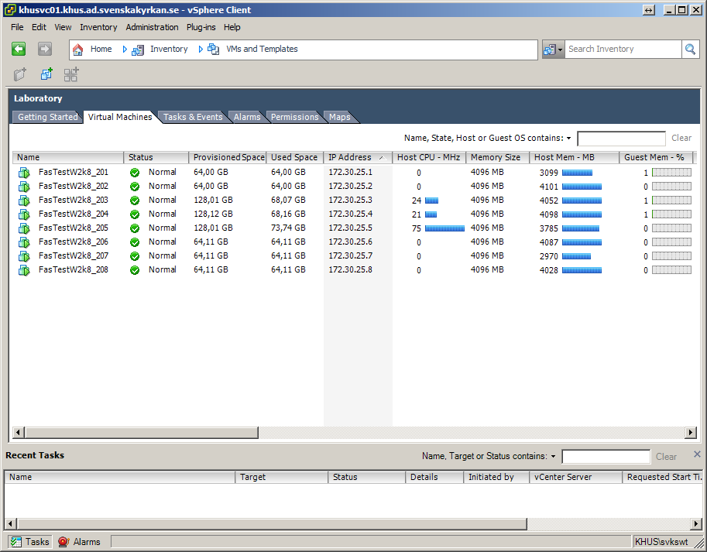
Task: Close the Recent Tasks panel
Action: click(697, 454)
